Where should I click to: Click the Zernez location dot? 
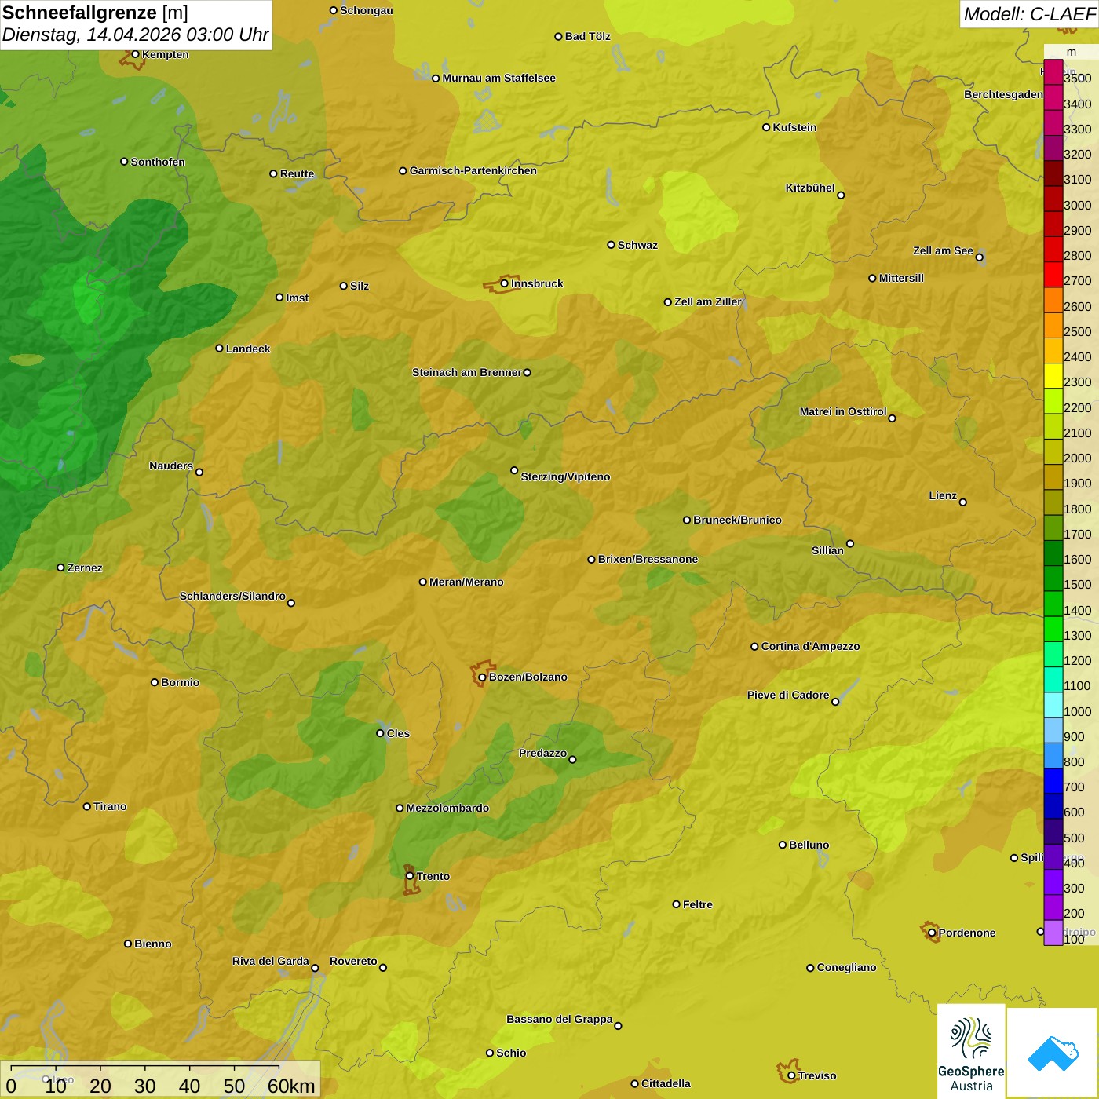pyautogui.click(x=60, y=568)
